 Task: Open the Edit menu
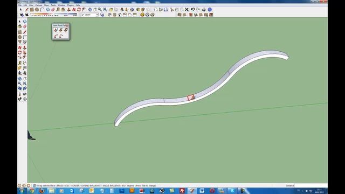tap(25, 5)
